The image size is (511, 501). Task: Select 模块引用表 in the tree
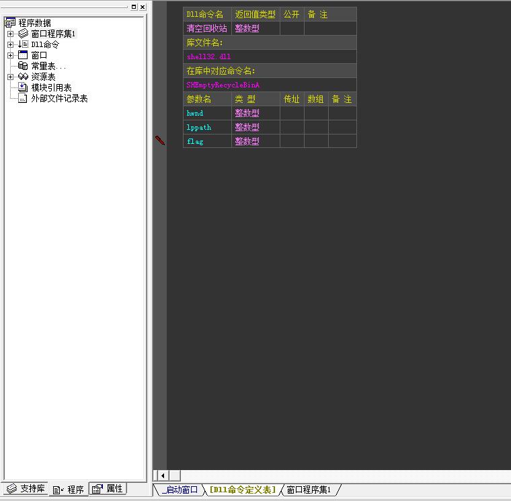pos(51,87)
